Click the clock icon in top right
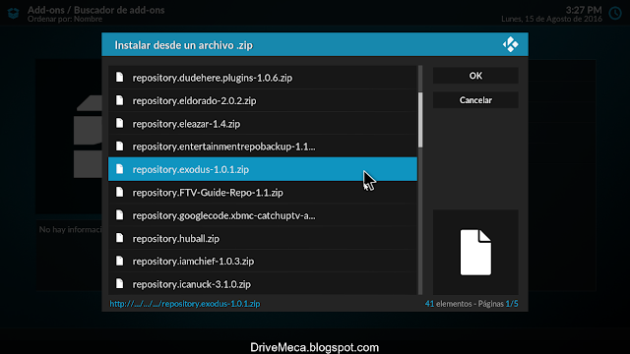Image resolution: width=630 pixels, height=354 pixels. click(x=615, y=13)
